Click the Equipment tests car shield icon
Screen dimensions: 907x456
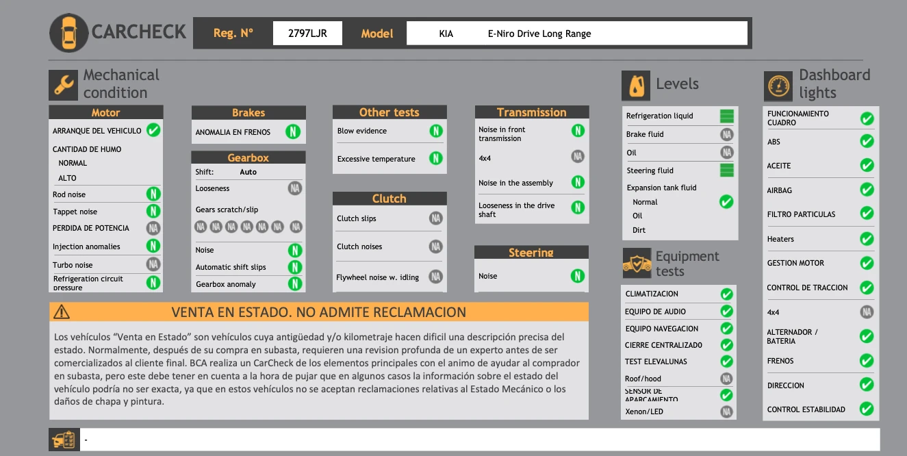point(637,264)
